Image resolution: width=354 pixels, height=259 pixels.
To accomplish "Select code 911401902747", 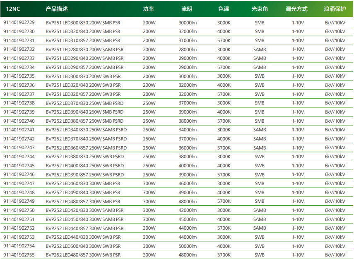I will point(19,183).
